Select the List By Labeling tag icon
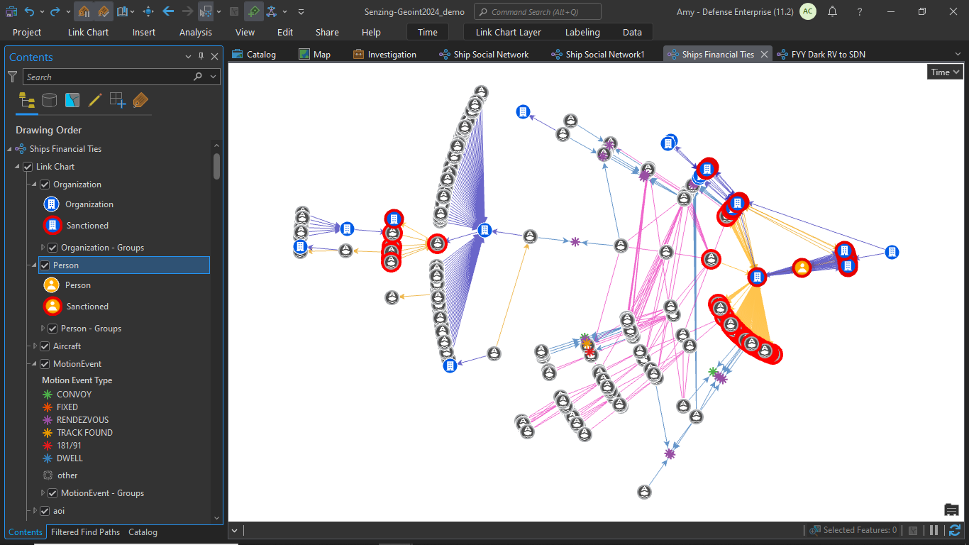This screenshot has height=545, width=969. click(140, 100)
